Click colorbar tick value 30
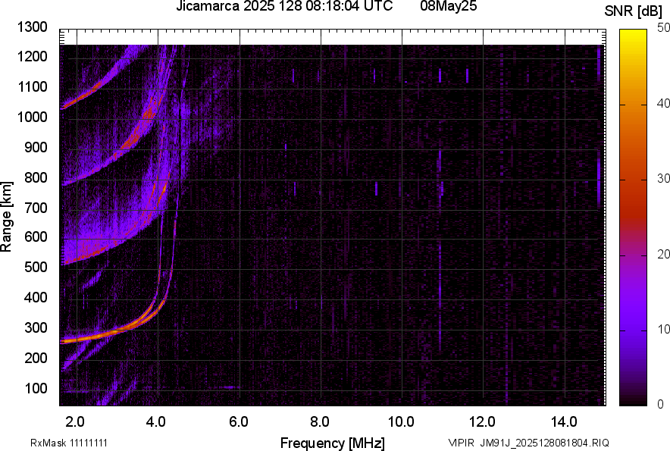670x451 pixels. [x=664, y=178]
